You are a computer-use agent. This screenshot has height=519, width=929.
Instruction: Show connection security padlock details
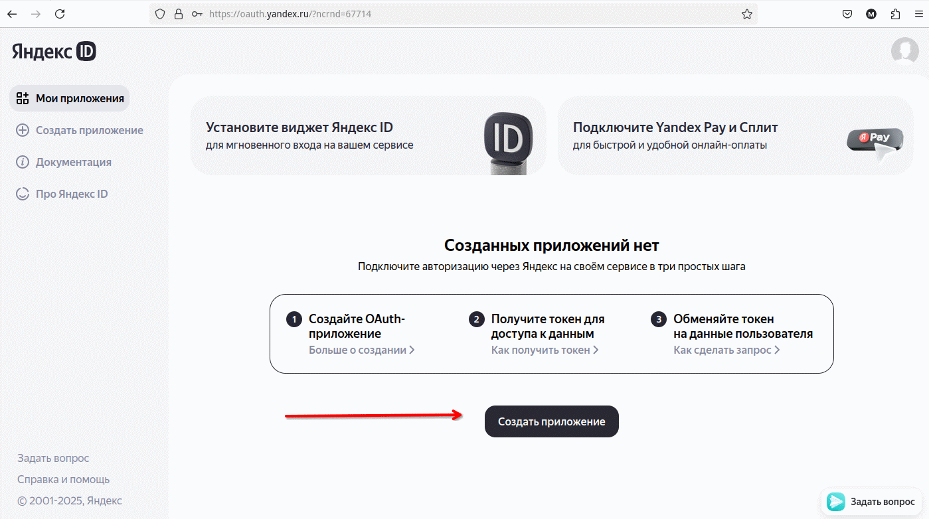point(178,14)
